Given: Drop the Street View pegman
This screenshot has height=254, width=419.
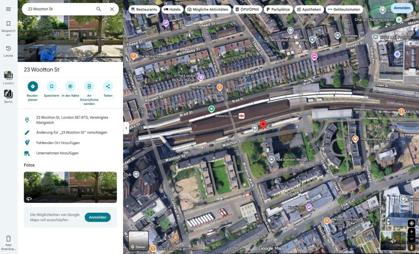Looking at the screenshot, I should (412, 247).
